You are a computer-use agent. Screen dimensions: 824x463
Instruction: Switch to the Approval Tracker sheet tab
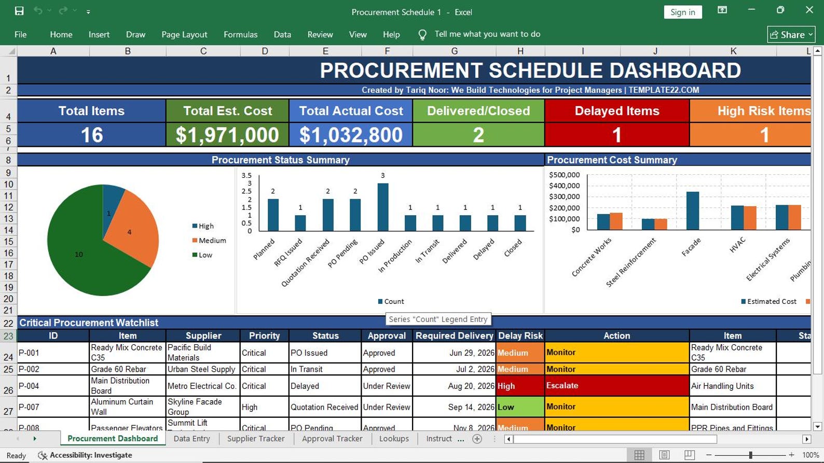332,439
